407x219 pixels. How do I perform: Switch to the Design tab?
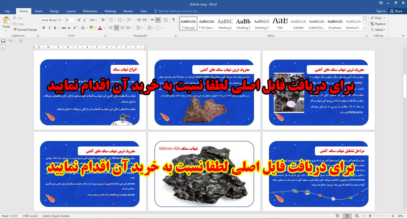(x=54, y=11)
